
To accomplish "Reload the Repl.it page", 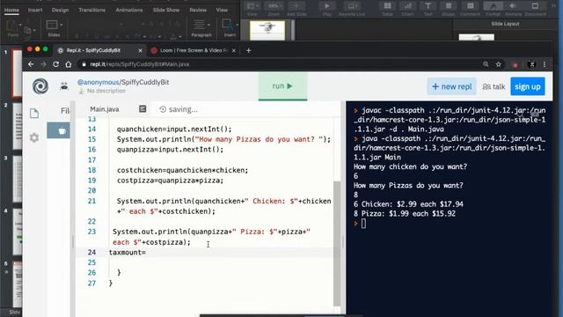I will (56, 64).
